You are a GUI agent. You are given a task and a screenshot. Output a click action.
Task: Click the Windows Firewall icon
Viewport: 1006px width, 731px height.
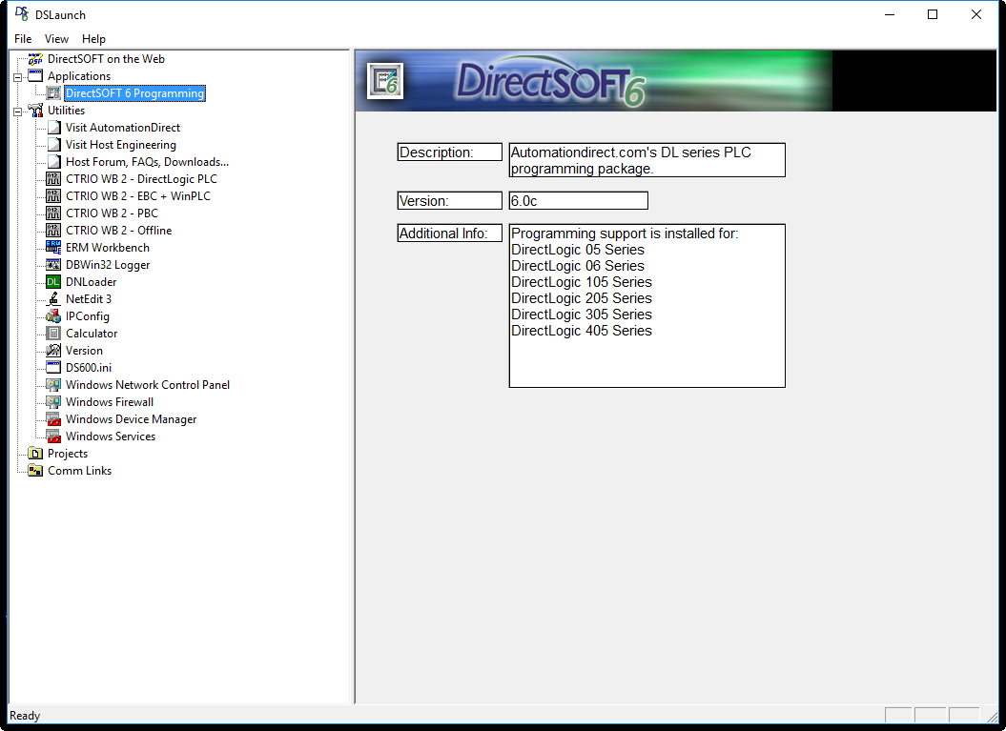click(54, 402)
